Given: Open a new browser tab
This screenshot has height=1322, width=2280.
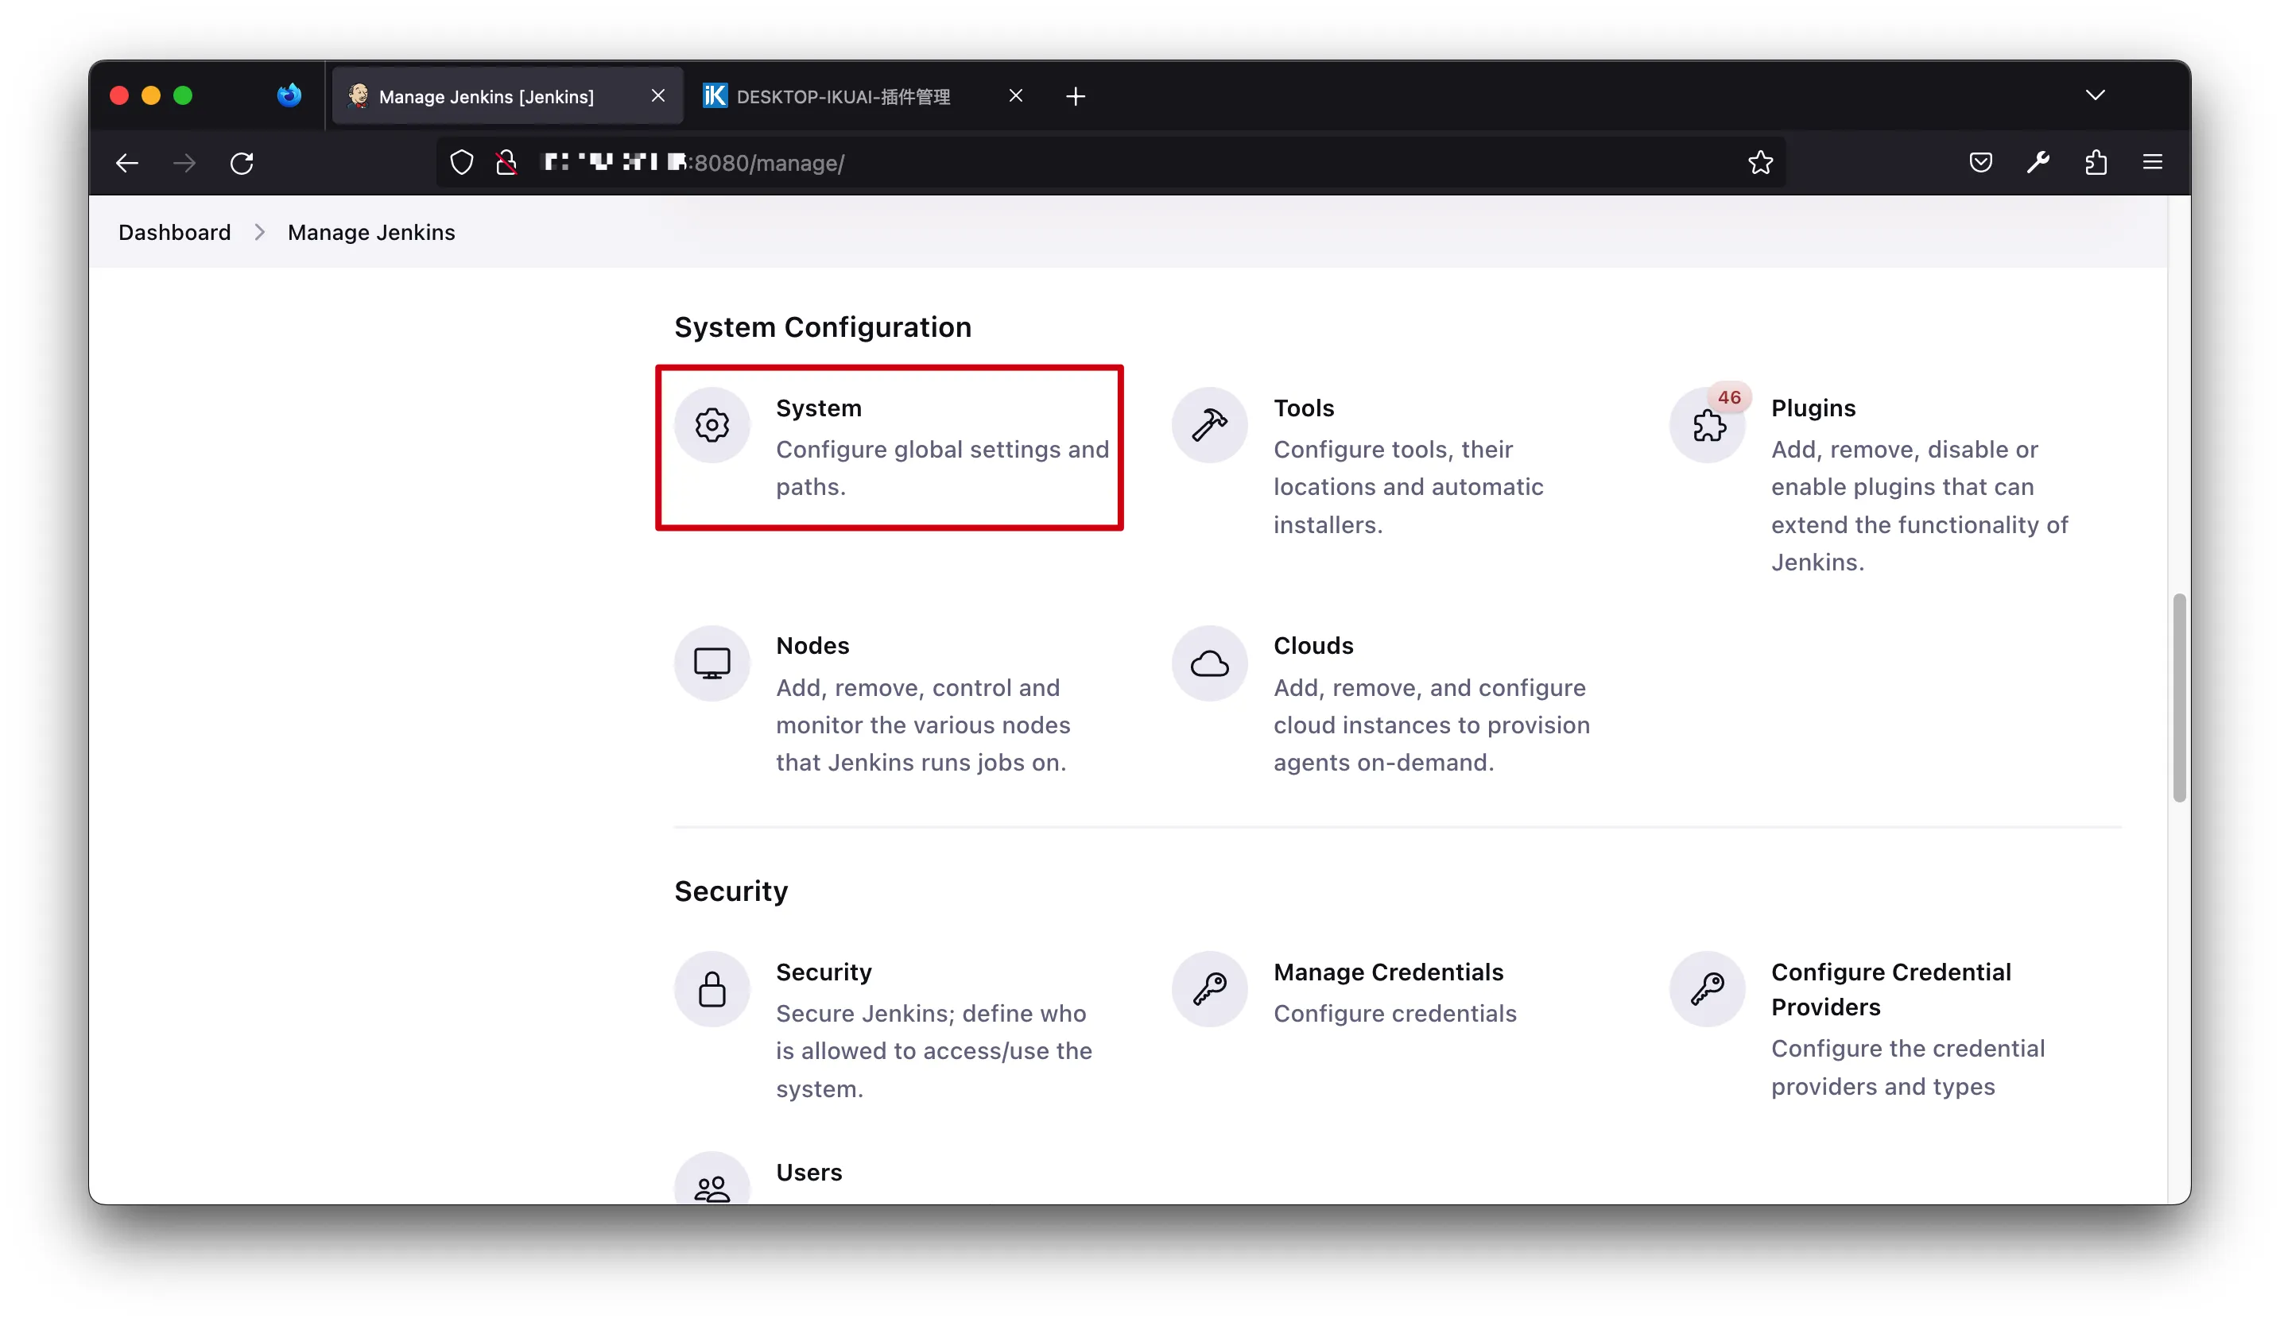Looking at the screenshot, I should pos(1075,96).
